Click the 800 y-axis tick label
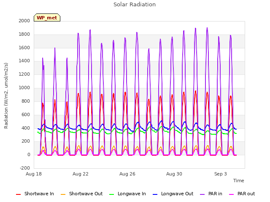The image size is (270, 202). pos(26,101)
